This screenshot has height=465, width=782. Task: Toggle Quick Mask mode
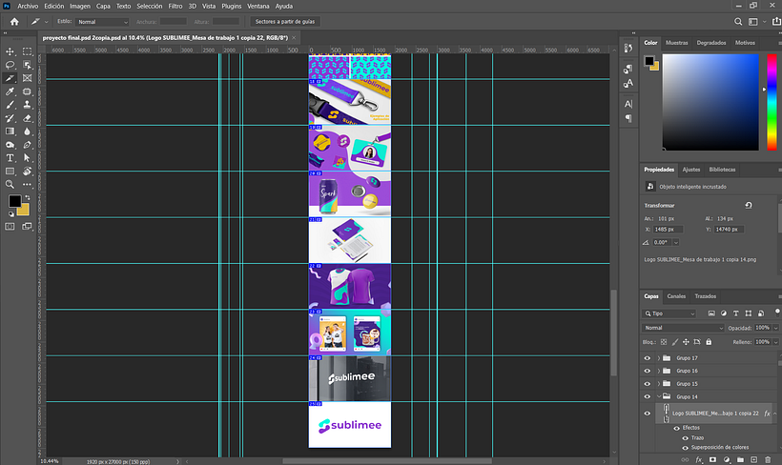(x=10, y=226)
